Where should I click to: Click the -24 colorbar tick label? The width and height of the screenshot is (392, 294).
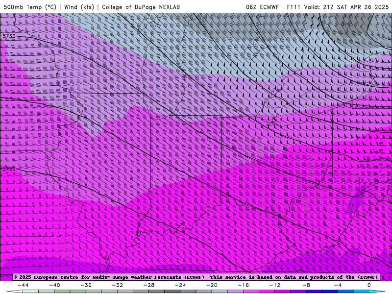(x=180, y=285)
